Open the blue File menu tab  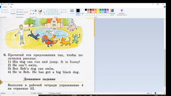[x=1, y=7]
